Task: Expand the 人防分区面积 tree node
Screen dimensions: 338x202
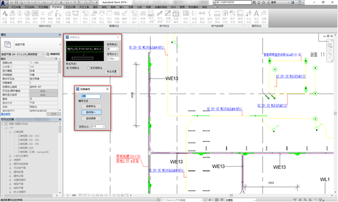Action: click(x=10, y=156)
